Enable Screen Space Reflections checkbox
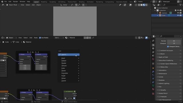 pos(159,64)
